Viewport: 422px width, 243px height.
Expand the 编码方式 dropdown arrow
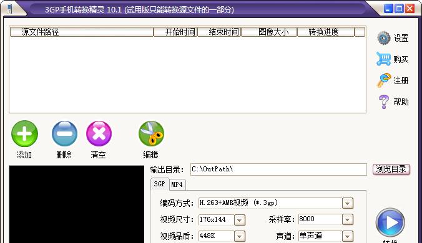pyautogui.click(x=348, y=203)
